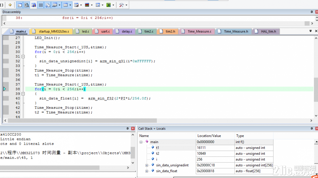Toggle the pin on the Command panel
Viewport: 318px width, 178px height.
click(x=128, y=128)
